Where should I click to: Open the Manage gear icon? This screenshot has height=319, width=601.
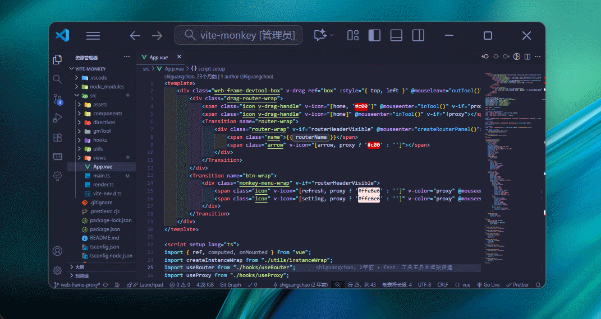pyautogui.click(x=57, y=270)
